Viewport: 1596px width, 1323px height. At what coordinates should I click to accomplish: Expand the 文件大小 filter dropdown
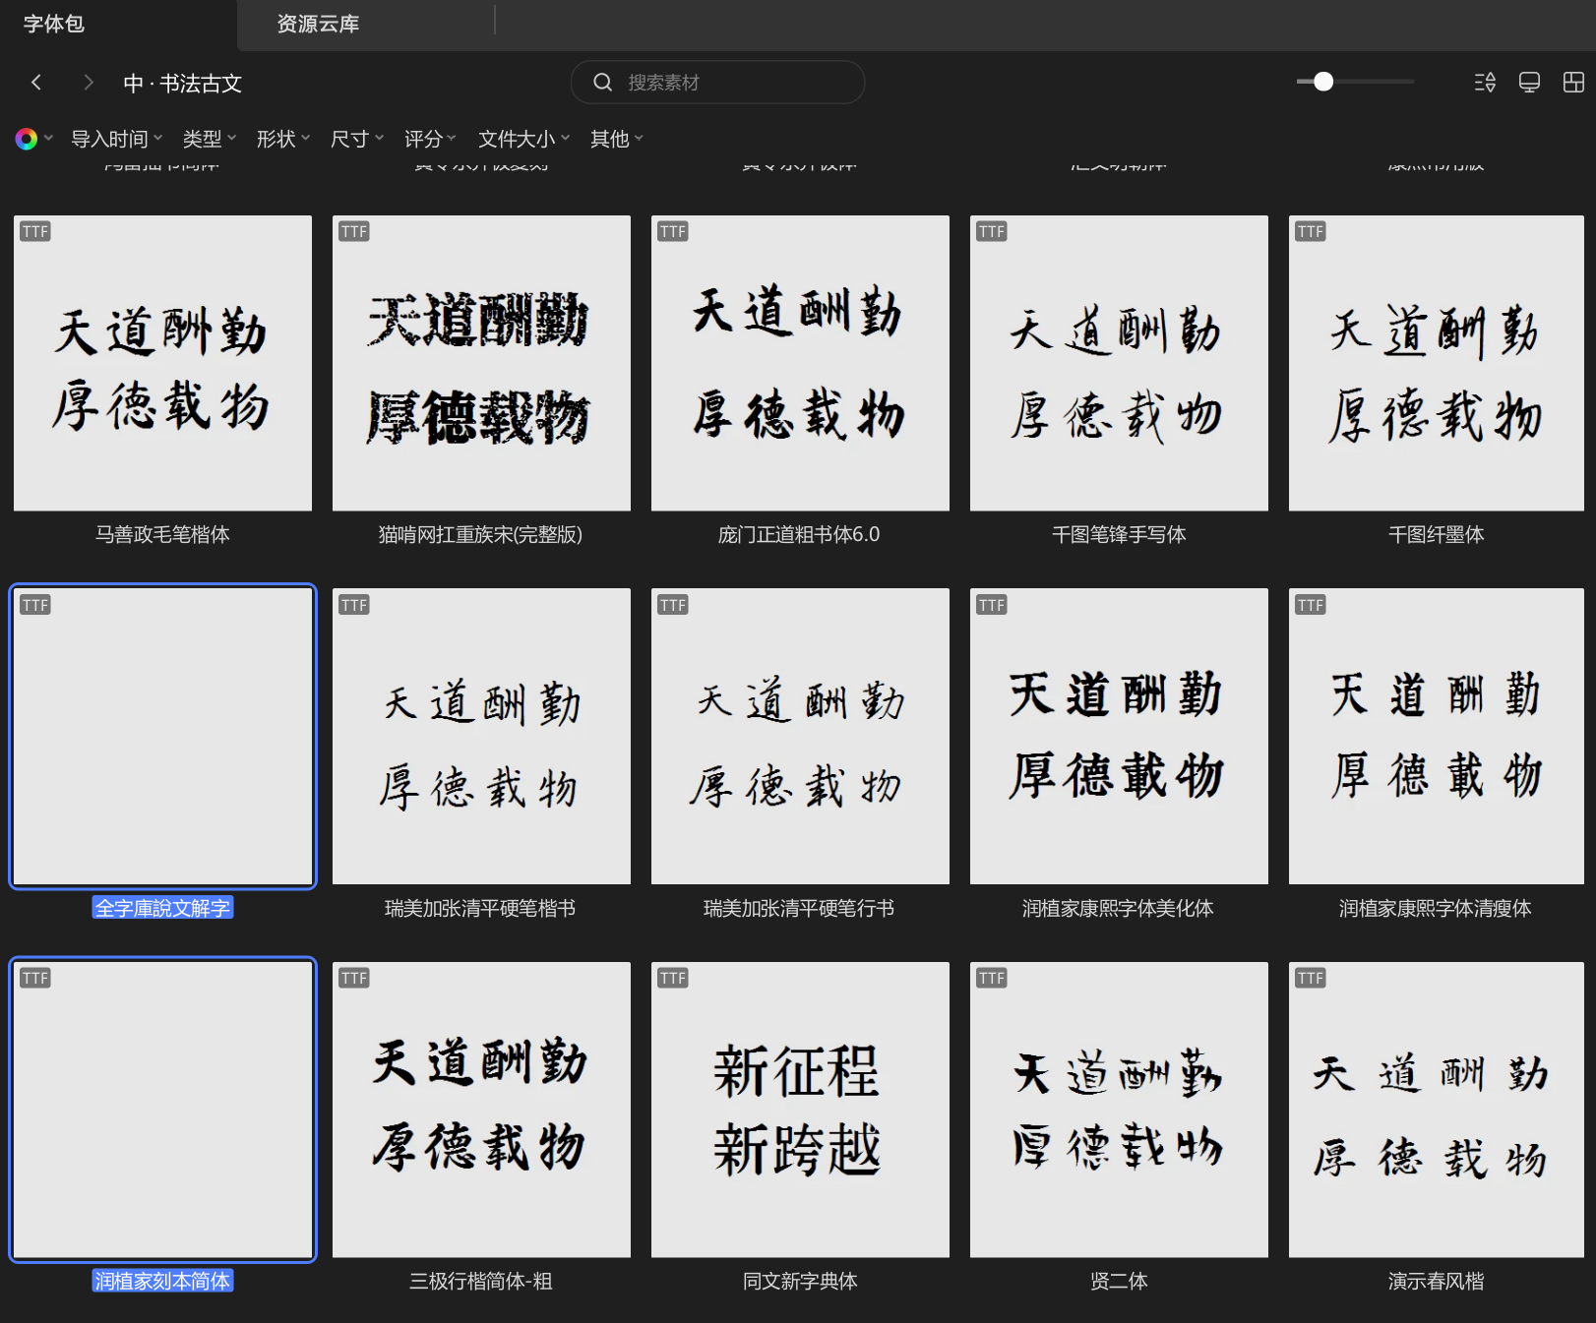(524, 139)
